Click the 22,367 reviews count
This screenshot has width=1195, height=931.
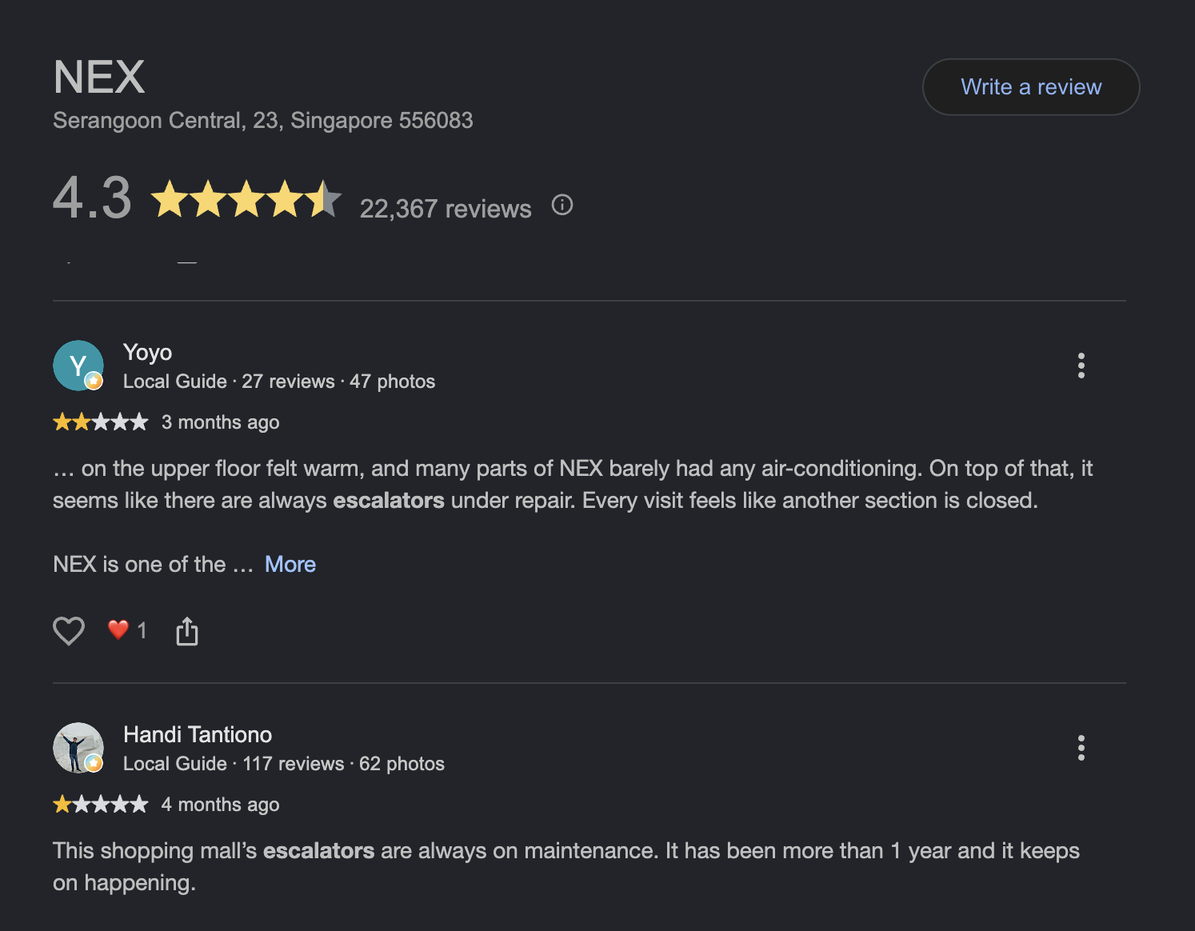[x=446, y=209]
